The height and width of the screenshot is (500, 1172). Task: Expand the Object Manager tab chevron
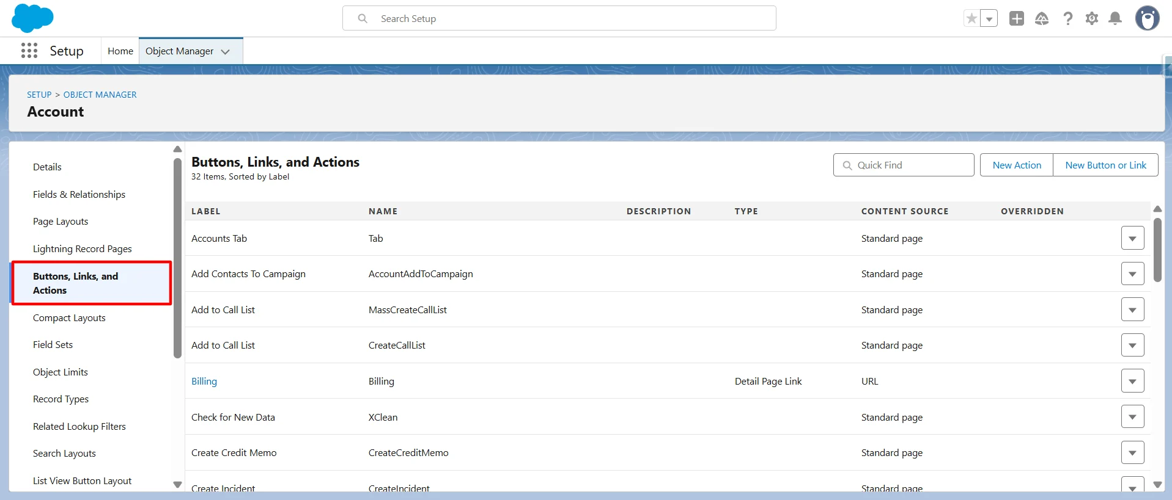[226, 52]
